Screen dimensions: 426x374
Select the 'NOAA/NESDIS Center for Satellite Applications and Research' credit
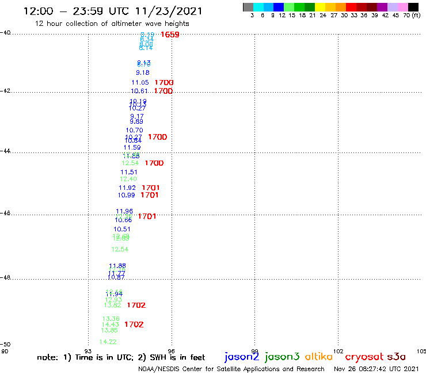click(x=231, y=369)
